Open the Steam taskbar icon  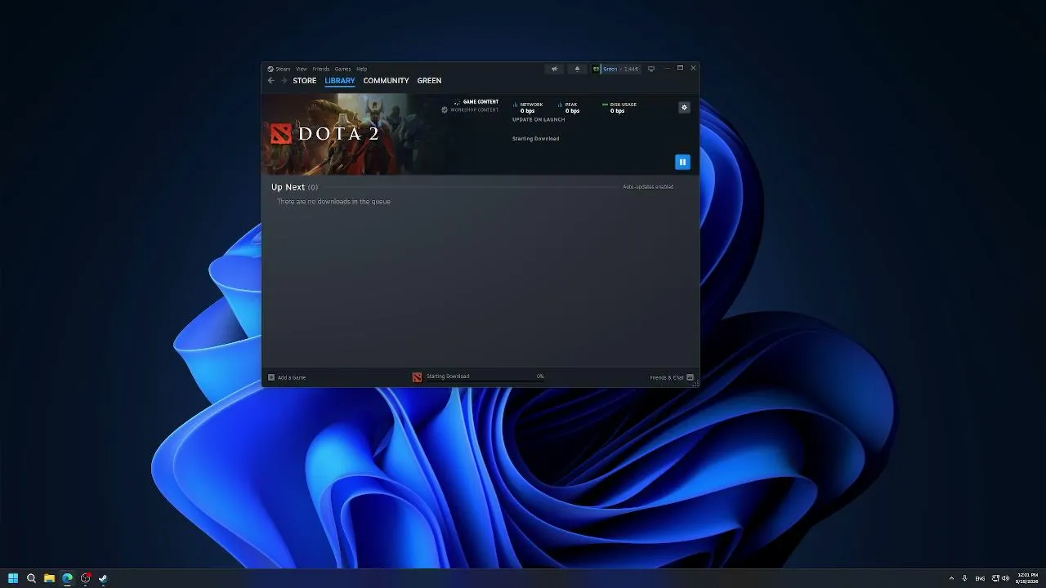point(103,578)
